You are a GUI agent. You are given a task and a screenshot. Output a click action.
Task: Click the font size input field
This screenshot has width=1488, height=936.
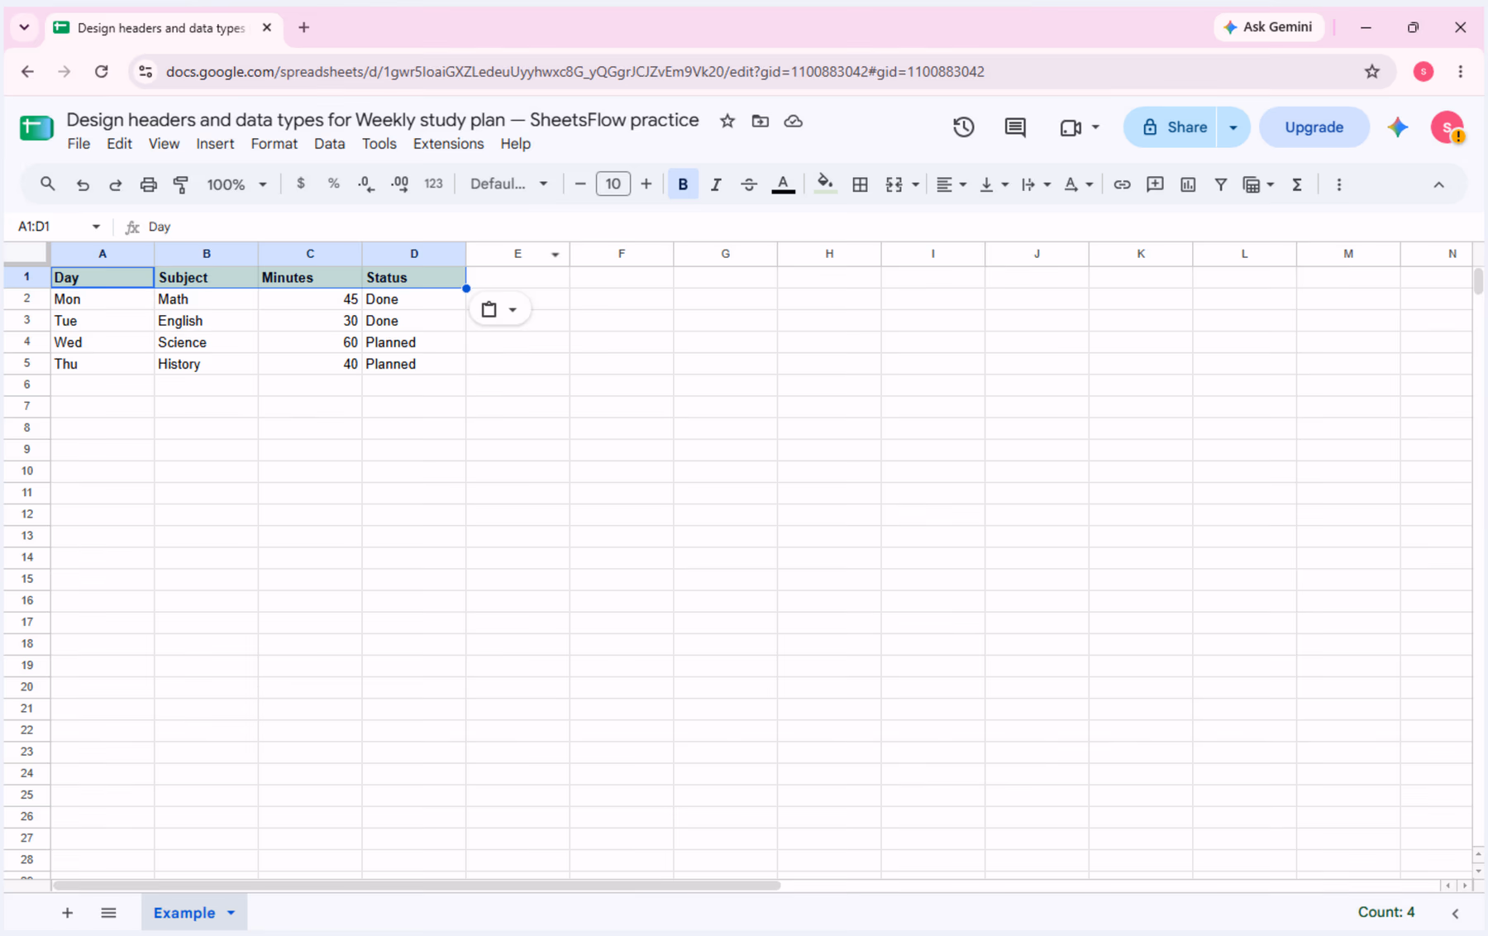pyautogui.click(x=613, y=184)
